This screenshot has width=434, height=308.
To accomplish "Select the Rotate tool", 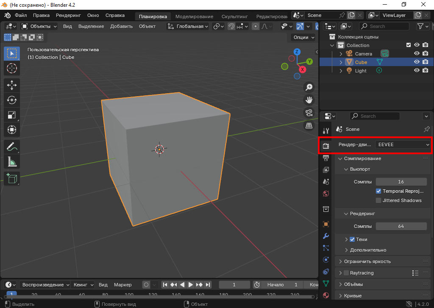I will point(12,100).
